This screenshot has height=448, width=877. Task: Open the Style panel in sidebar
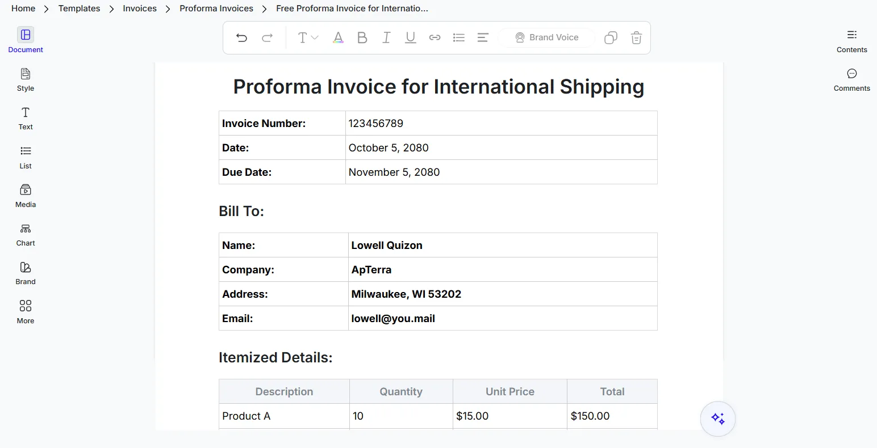tap(26, 80)
